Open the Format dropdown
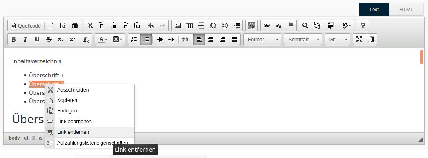428x158 pixels. click(x=263, y=39)
